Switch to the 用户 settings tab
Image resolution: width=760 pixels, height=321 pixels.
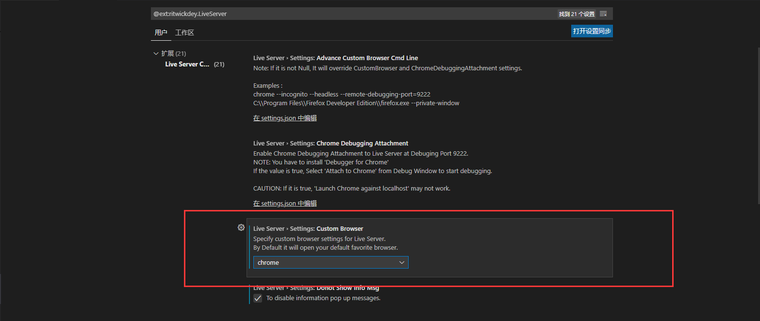coord(161,32)
